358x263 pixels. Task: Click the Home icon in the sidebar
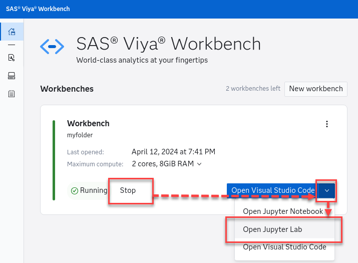(12, 33)
